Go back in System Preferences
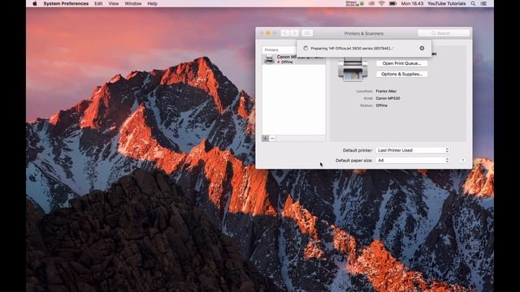Screen dimensions: 520x292 [285, 33]
